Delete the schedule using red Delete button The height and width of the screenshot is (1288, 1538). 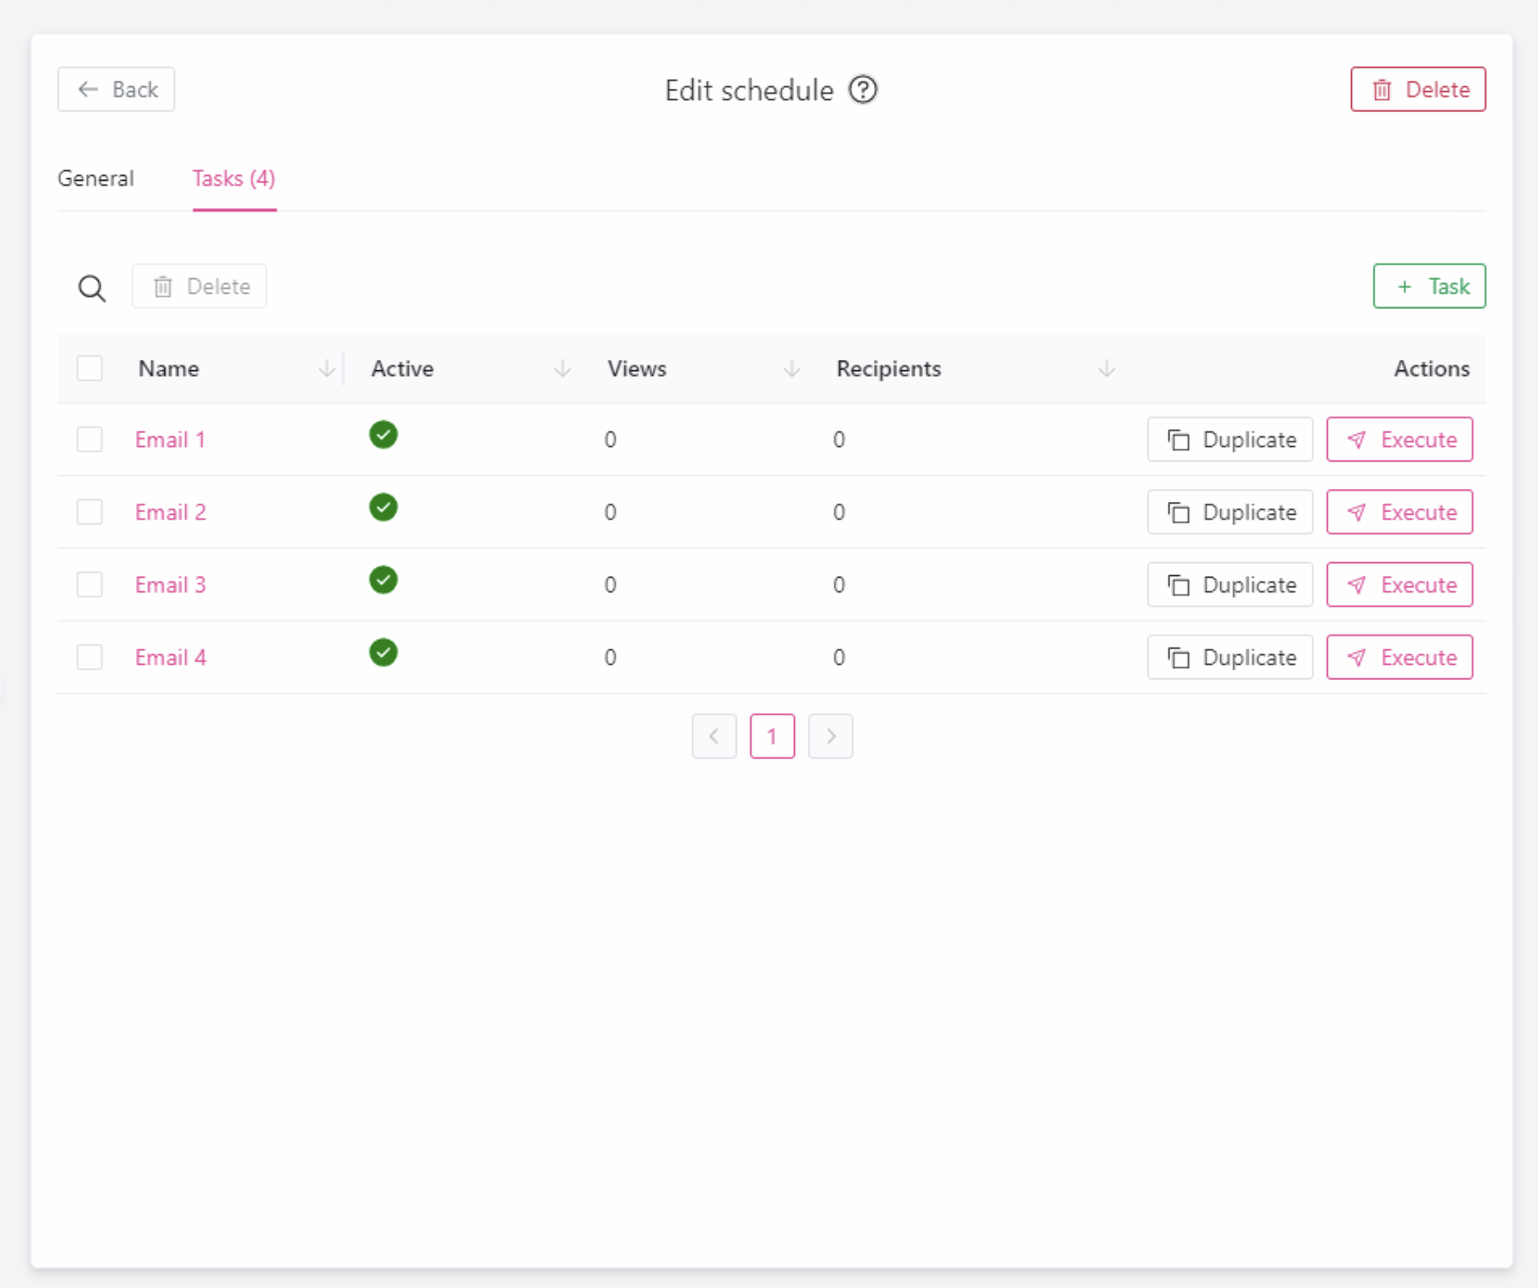point(1417,90)
